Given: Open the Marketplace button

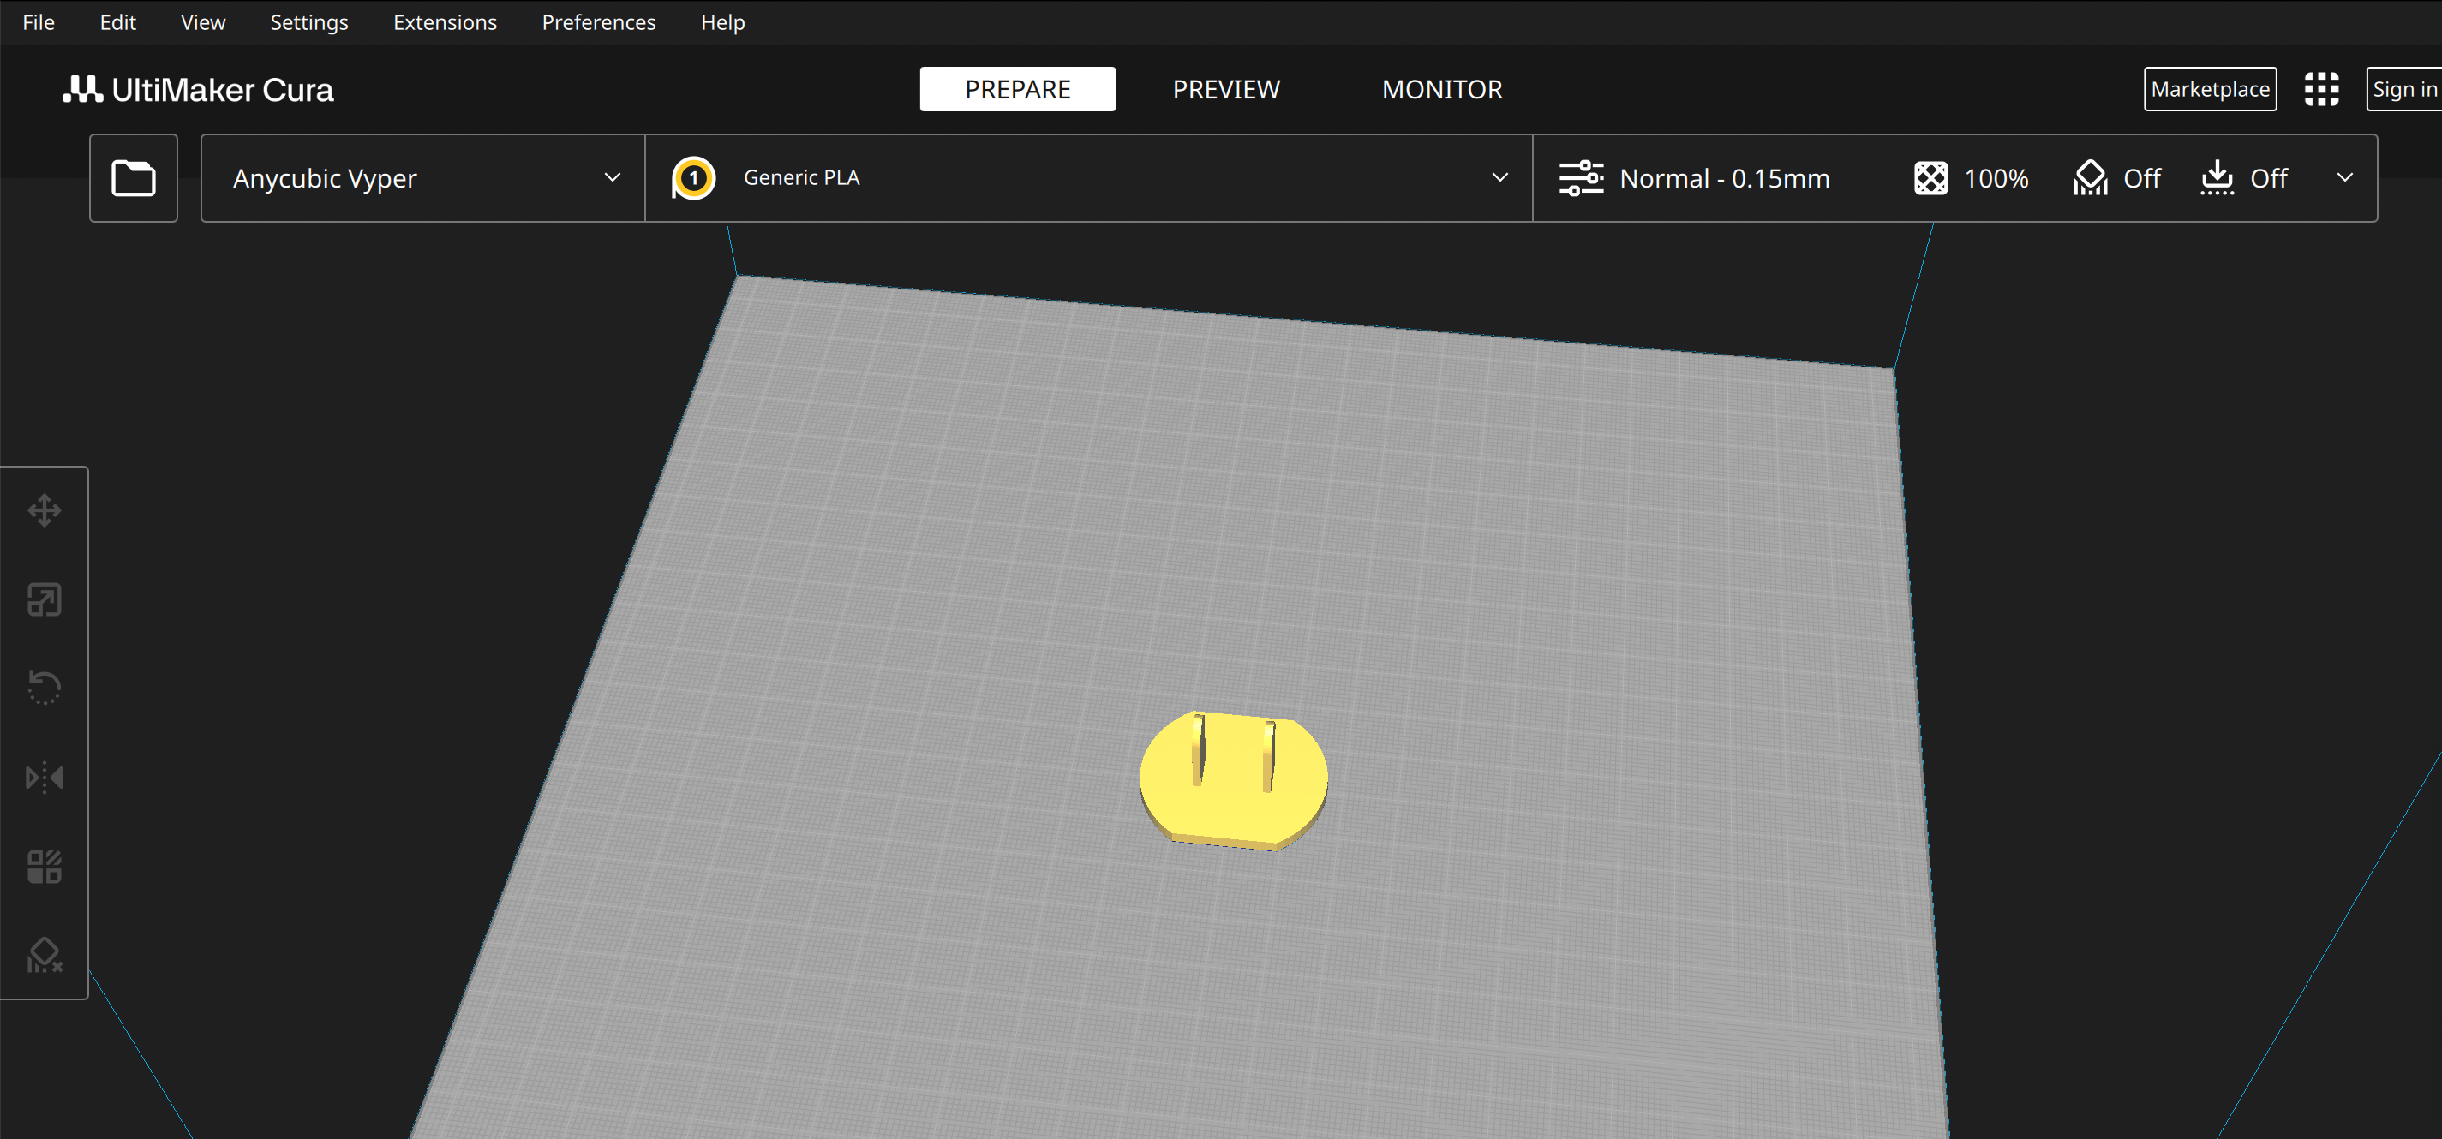Looking at the screenshot, I should tap(2210, 89).
